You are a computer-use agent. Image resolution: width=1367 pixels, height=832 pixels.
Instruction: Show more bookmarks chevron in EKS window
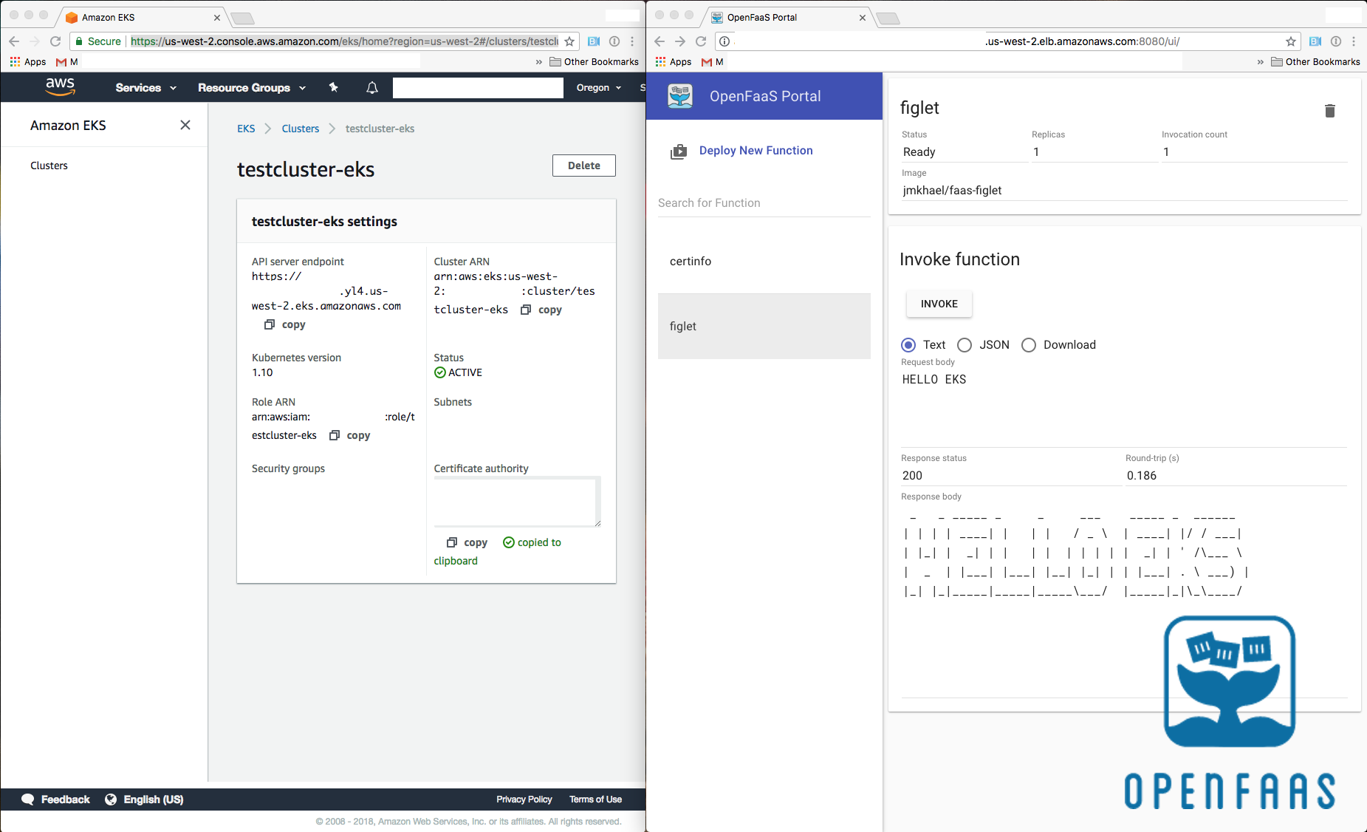point(539,62)
